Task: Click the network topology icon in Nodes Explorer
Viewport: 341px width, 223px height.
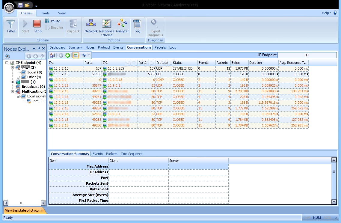Action: (x=7, y=56)
